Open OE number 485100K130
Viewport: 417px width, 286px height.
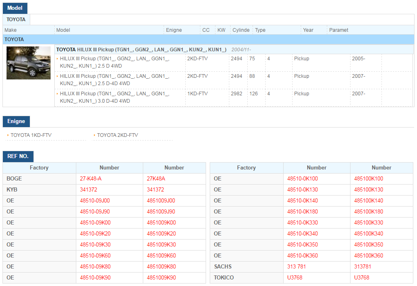tap(368, 189)
